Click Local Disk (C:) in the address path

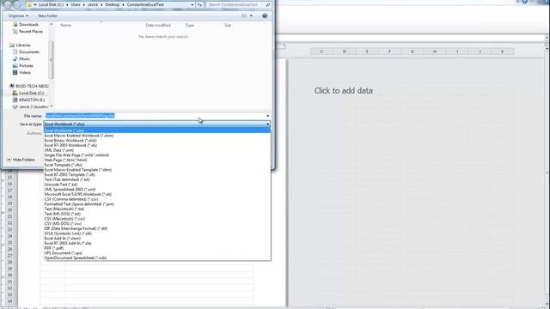52,5
